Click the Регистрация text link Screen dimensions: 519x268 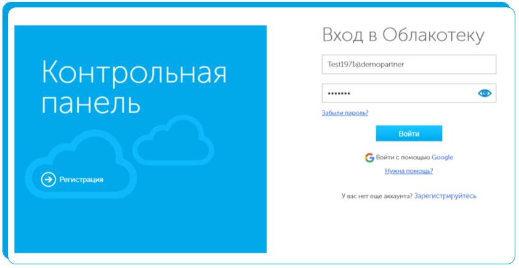click(81, 179)
